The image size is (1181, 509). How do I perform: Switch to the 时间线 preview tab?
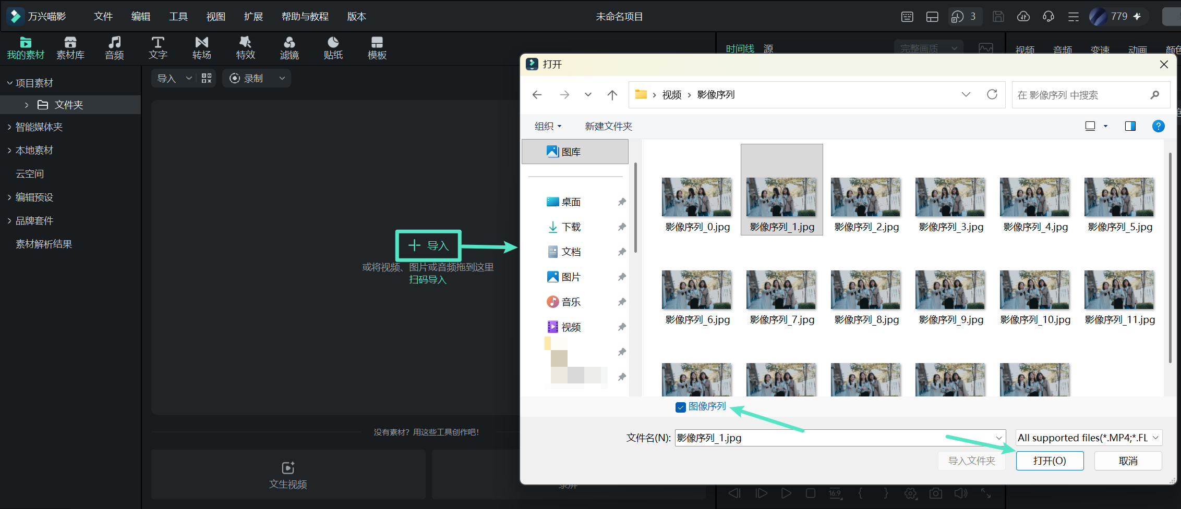point(740,48)
